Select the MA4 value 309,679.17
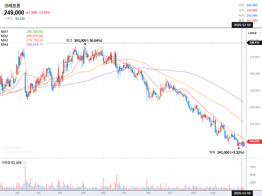Viewport: 262px width, 196px height. (35, 45)
